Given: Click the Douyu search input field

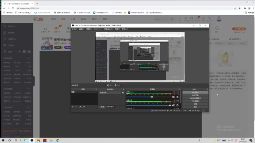Looking at the screenshot, I should point(162,19).
